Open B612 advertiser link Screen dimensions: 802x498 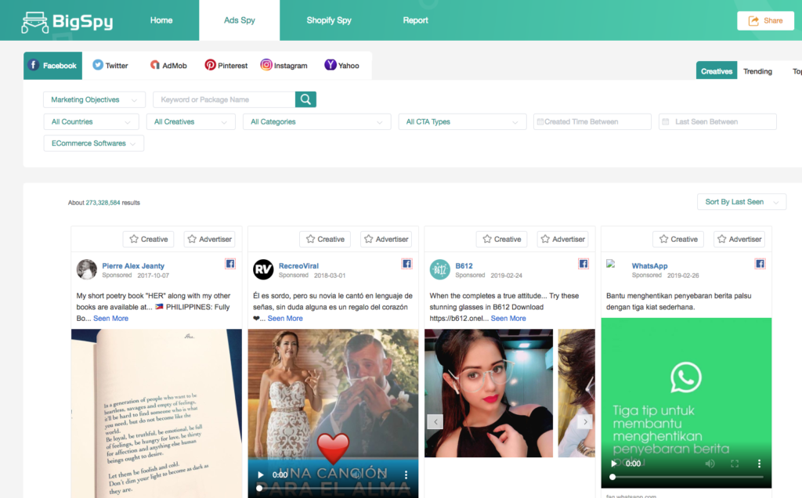tap(464, 266)
